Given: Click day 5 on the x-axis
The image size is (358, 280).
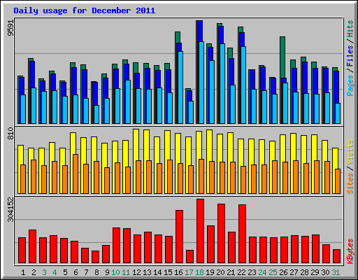Looking at the screenshot, I should click(65, 272).
